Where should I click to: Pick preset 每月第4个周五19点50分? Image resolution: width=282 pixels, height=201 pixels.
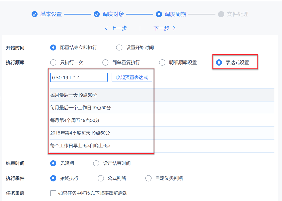click(75, 120)
